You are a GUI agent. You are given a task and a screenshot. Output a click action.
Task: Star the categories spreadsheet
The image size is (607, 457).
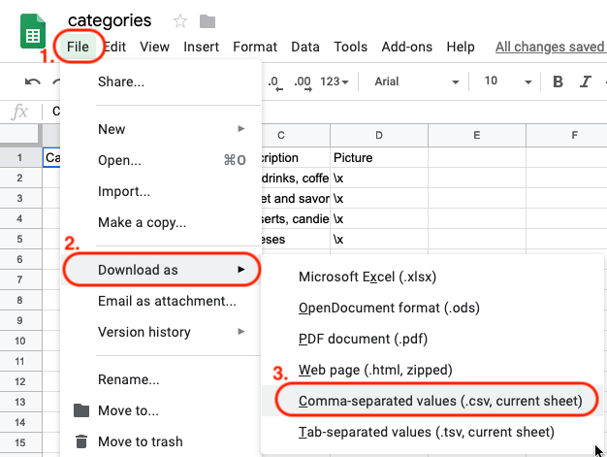pos(180,21)
